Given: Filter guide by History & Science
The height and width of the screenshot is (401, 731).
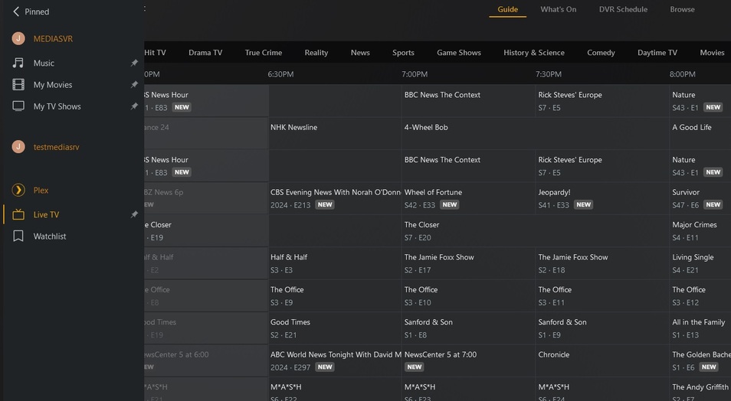Looking at the screenshot, I should (x=534, y=53).
